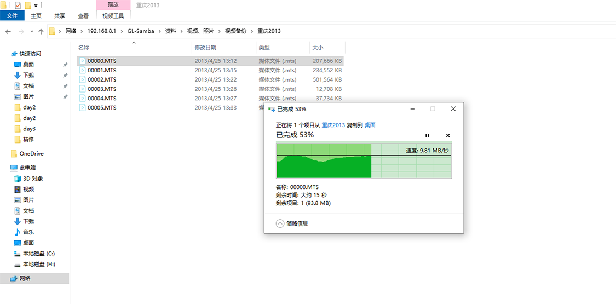Viewport: 616px width, 304px height.
Task: Select the 00001.MTS file icon
Action: point(83,70)
